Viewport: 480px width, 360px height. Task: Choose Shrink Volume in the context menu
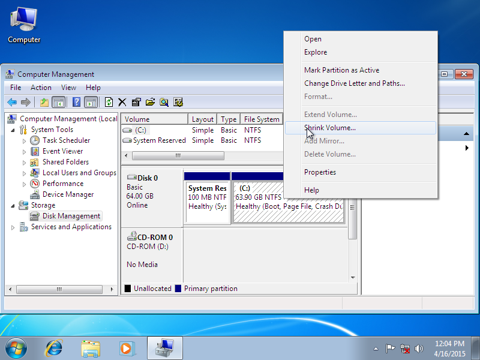pyautogui.click(x=361, y=128)
